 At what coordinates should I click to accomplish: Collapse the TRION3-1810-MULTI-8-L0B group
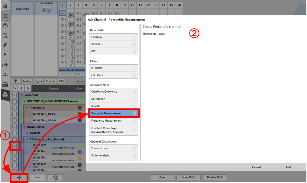27,140
